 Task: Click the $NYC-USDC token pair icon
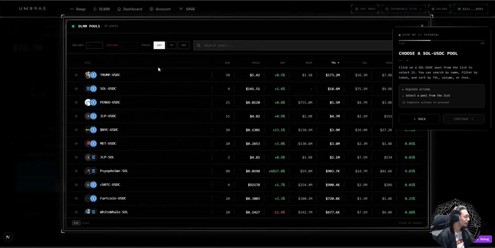point(90,130)
